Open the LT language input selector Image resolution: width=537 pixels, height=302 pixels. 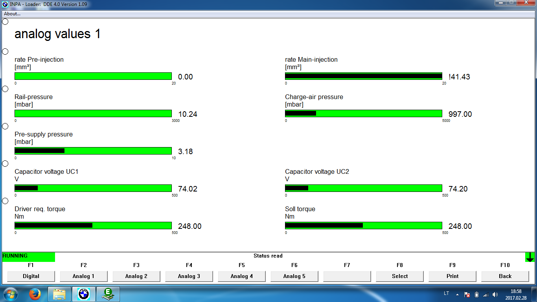[x=446, y=294]
